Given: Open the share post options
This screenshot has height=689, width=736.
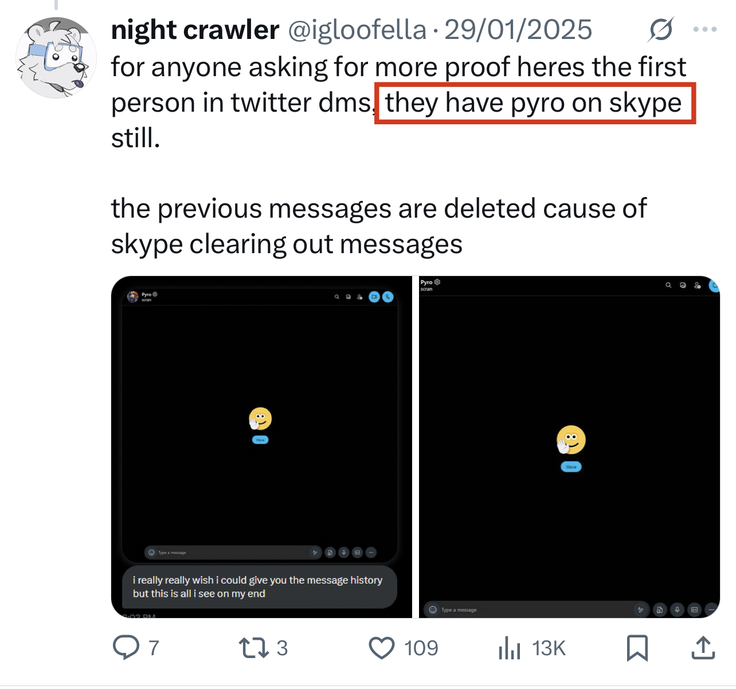Looking at the screenshot, I should click(703, 648).
